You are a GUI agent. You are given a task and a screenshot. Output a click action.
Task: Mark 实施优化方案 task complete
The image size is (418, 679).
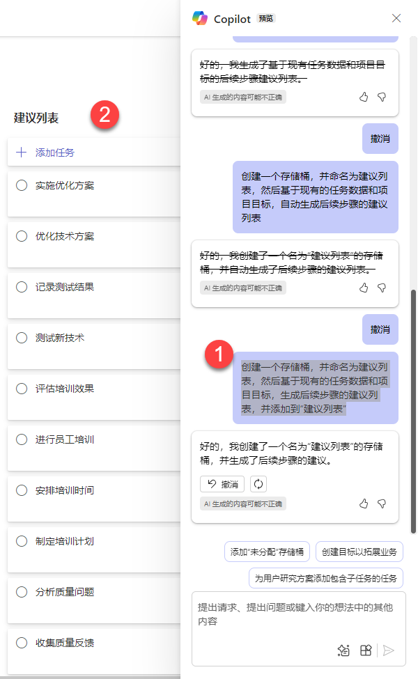pos(22,185)
